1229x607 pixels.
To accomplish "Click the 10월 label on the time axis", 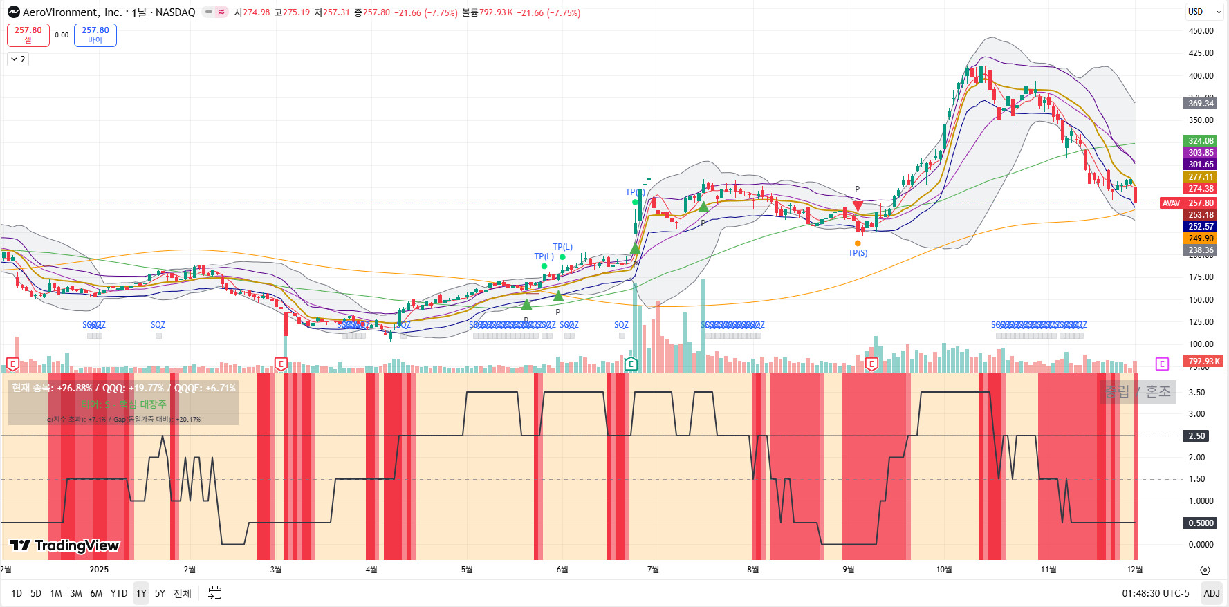I will click(x=944, y=570).
